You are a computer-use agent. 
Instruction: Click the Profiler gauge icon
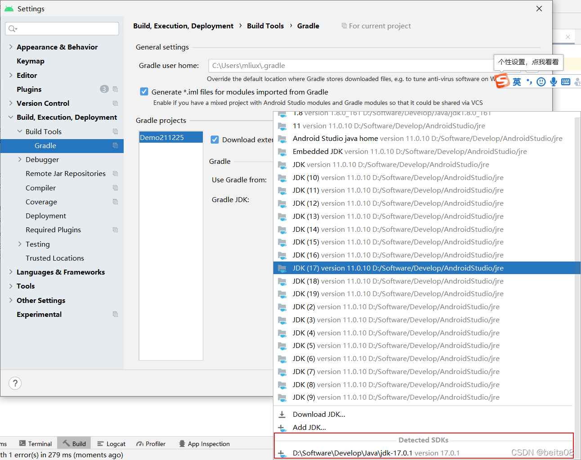coord(140,444)
